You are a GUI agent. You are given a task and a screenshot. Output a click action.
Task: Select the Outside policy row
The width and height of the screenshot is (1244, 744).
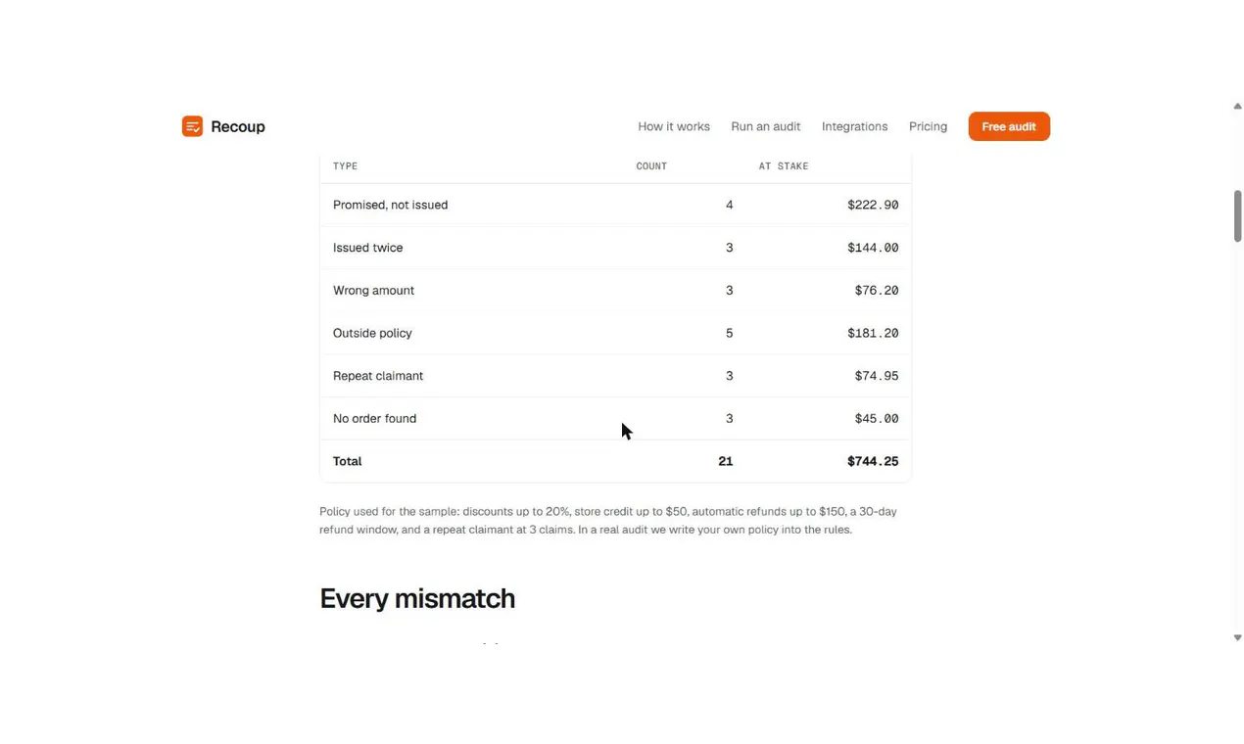tap(615, 333)
